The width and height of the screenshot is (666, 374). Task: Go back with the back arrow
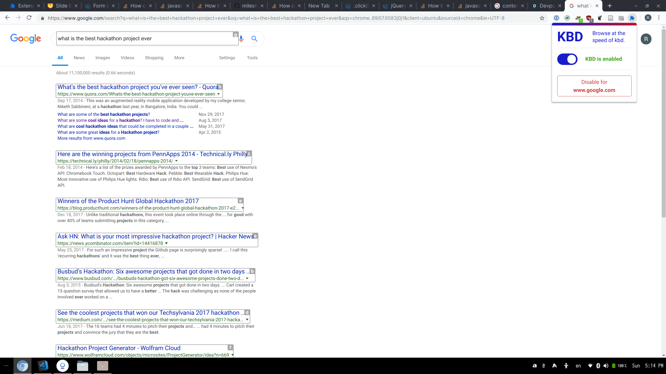(x=7, y=18)
